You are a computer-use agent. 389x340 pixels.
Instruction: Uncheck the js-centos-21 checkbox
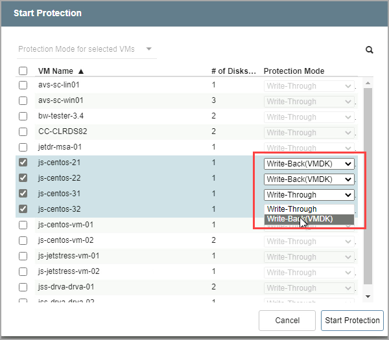click(23, 163)
